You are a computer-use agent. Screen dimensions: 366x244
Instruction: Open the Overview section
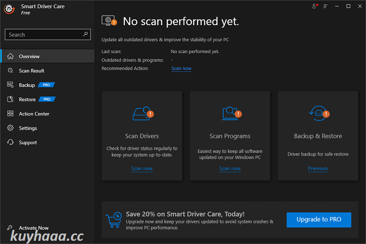(48, 56)
